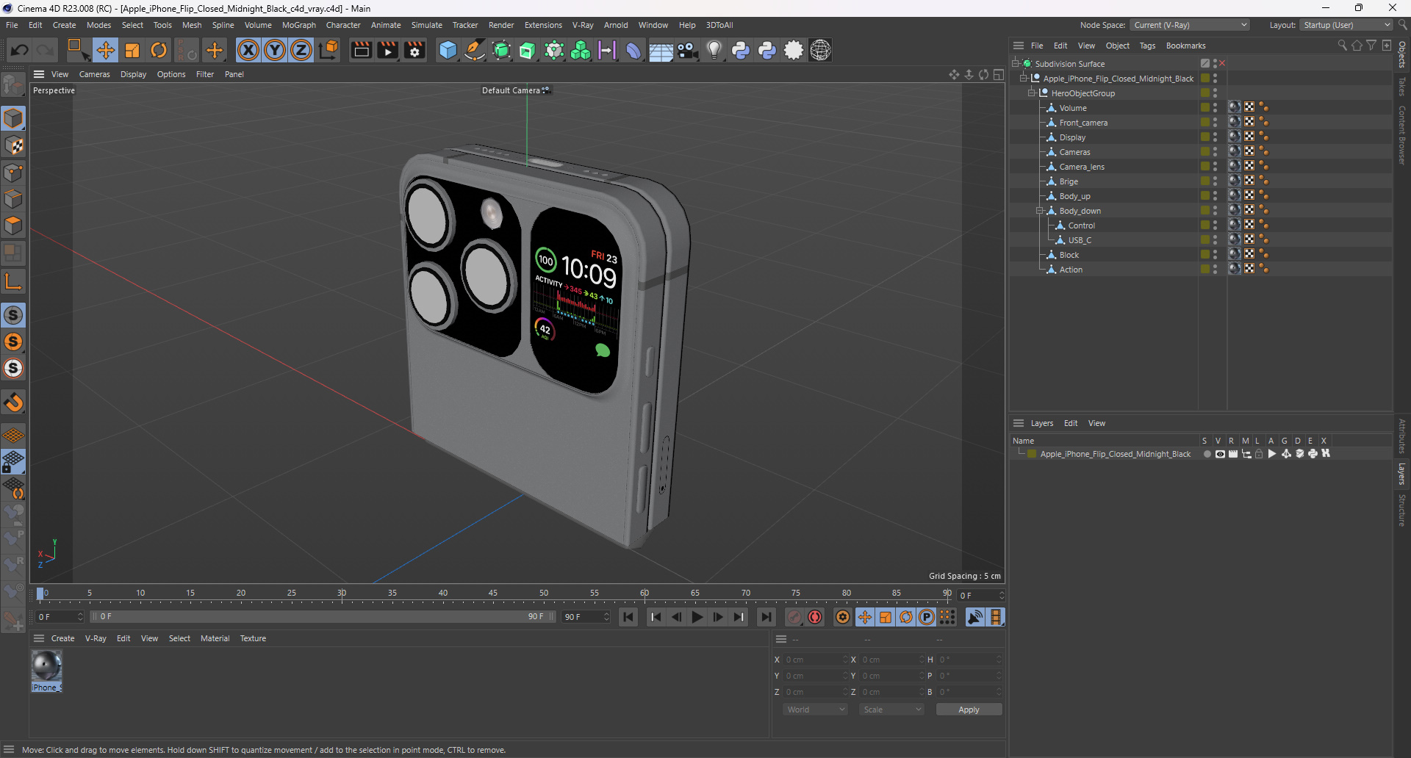Switch to the Content Browser side tab
The height and width of the screenshot is (758, 1411).
pyautogui.click(x=1402, y=134)
